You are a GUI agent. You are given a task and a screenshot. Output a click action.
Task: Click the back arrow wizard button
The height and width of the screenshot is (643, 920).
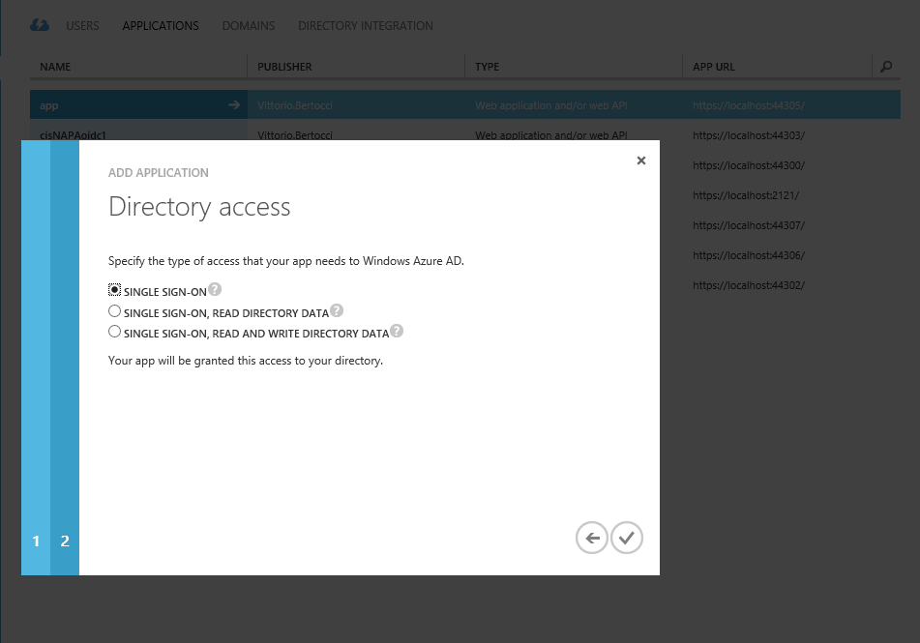[x=591, y=538]
